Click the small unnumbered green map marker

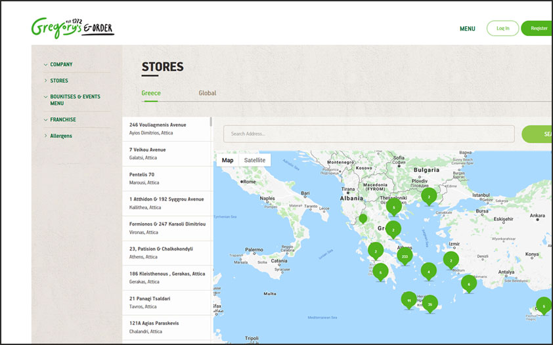[x=363, y=218]
